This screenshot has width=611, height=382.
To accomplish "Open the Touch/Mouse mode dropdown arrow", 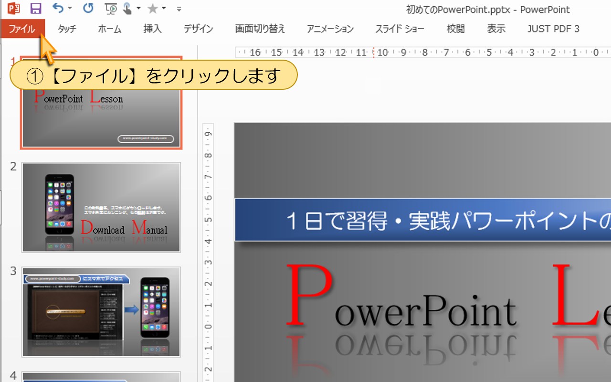I will [138, 9].
